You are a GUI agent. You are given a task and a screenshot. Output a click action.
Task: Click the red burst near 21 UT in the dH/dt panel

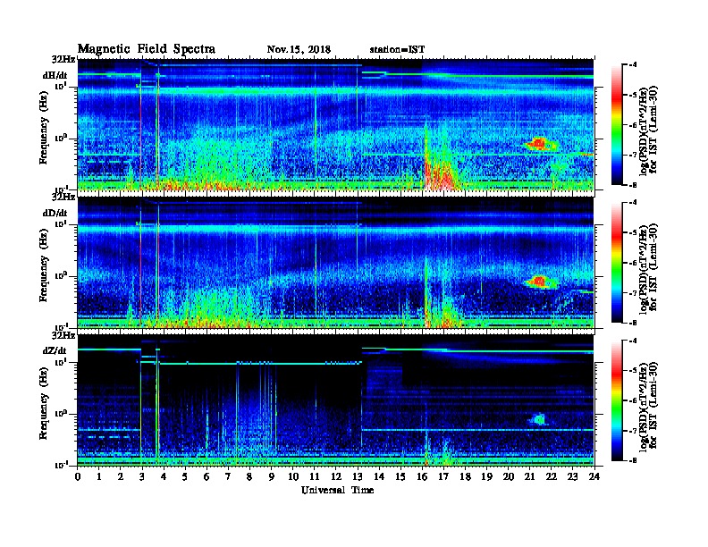[540, 145]
